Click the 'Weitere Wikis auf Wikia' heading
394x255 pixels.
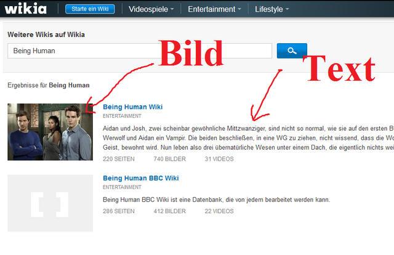[46, 34]
